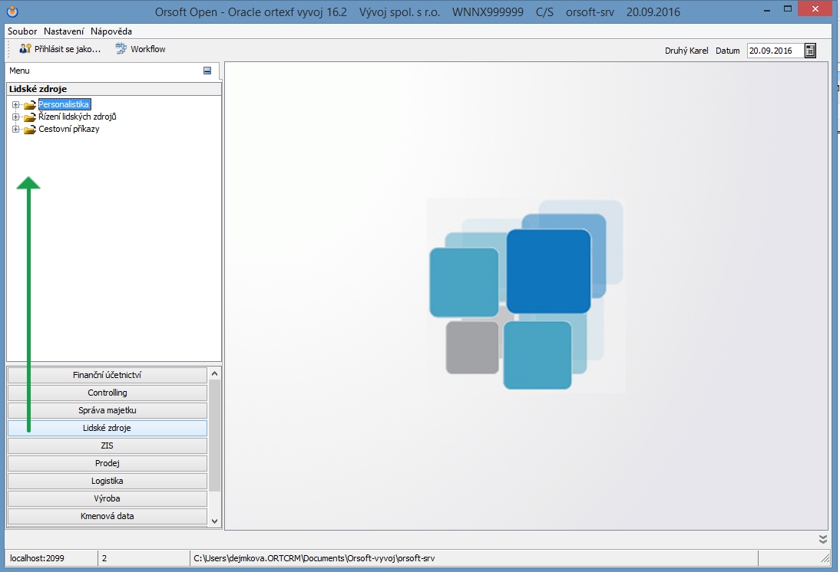Screen dimensions: 840x572
Task: Open the Soubor menu
Action: pos(22,31)
